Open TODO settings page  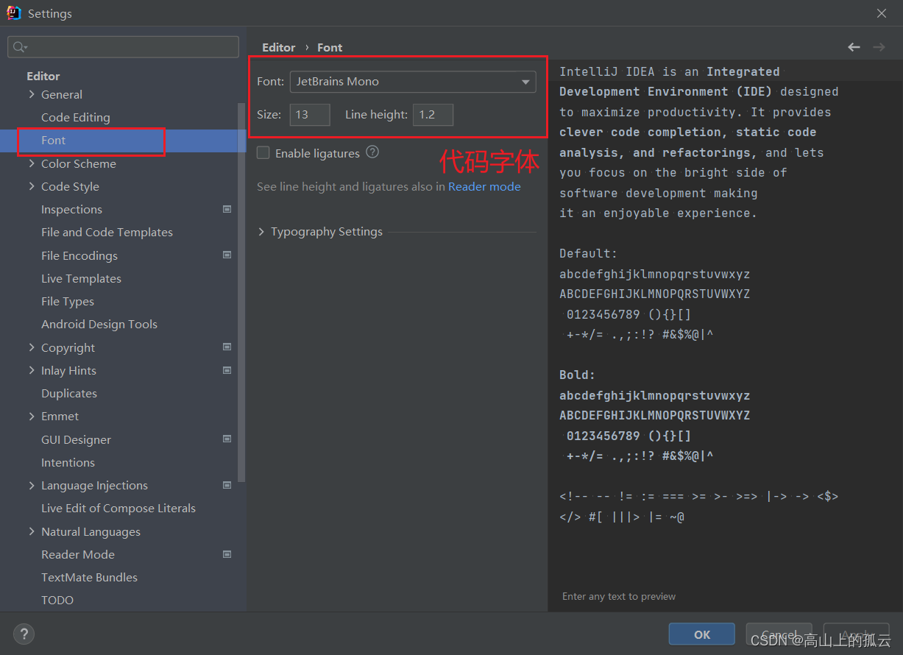(x=57, y=600)
